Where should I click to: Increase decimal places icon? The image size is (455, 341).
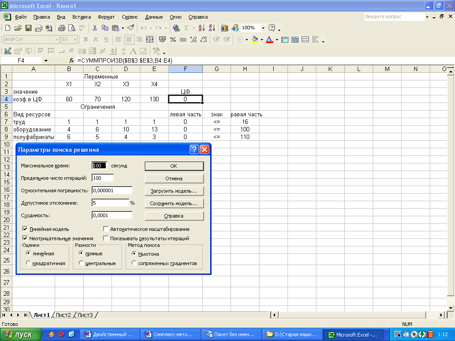pos(194,40)
